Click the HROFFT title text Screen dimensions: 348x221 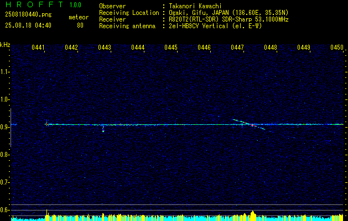tap(34, 4)
